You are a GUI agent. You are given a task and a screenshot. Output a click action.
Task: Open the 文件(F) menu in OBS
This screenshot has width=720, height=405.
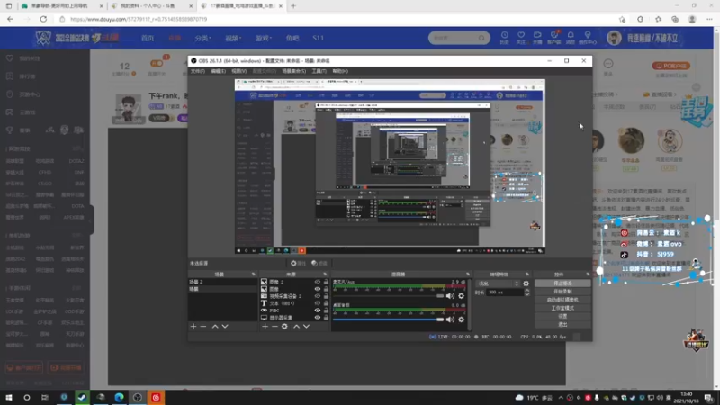(198, 71)
